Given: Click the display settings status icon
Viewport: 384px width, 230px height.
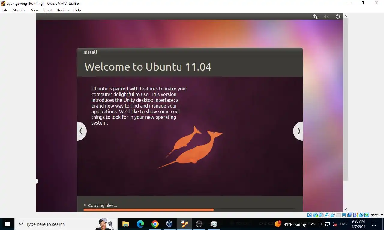Looking at the screenshot, I should pos(344,215).
